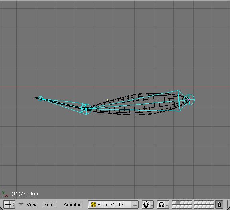Click the small leftmost bone tip circle
Screen dimensions: 230x210
pos(40,99)
